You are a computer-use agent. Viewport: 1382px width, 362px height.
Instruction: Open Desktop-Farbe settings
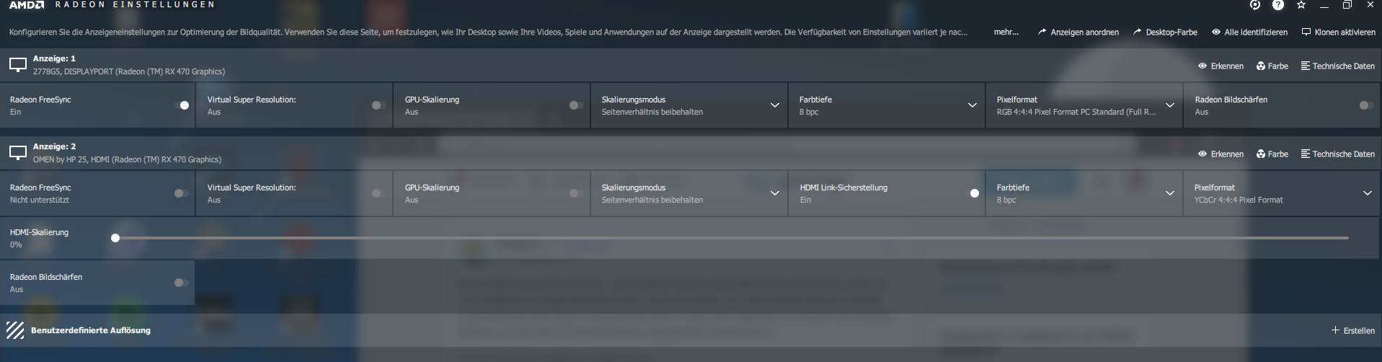tap(1165, 32)
